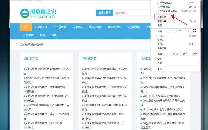
Task: Open the ie浏览器 navigation tab
Action: 77,27
